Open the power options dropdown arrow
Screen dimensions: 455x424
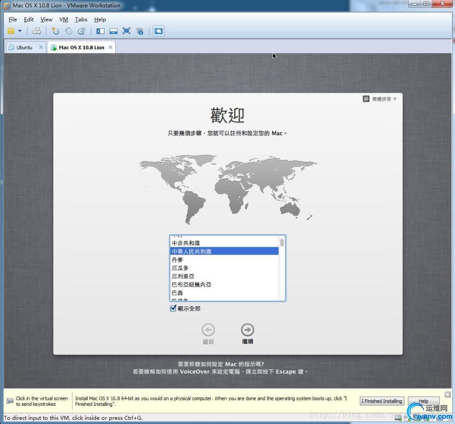coord(20,31)
